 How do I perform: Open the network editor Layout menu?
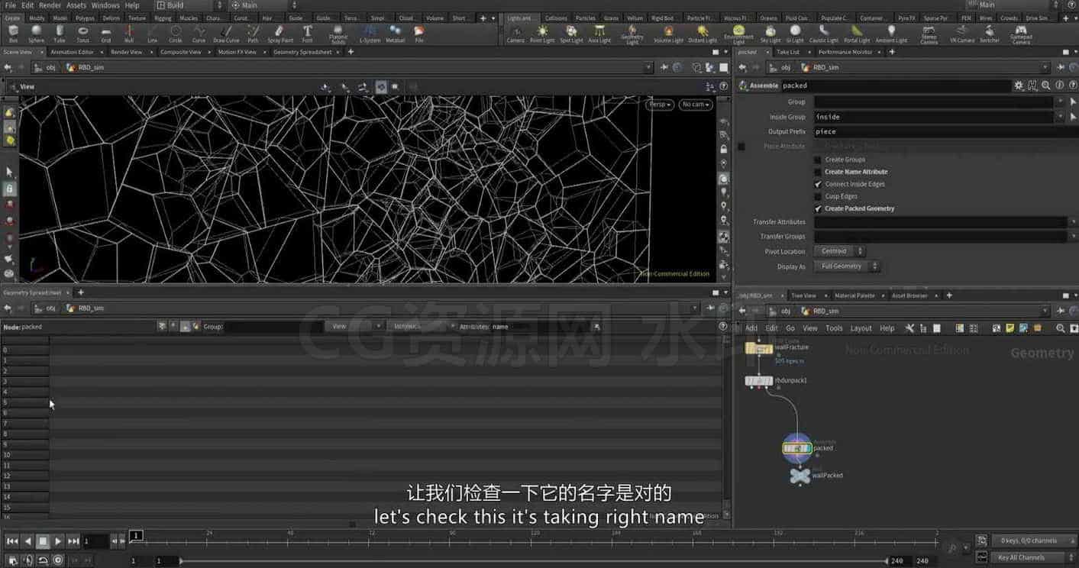[x=861, y=328]
